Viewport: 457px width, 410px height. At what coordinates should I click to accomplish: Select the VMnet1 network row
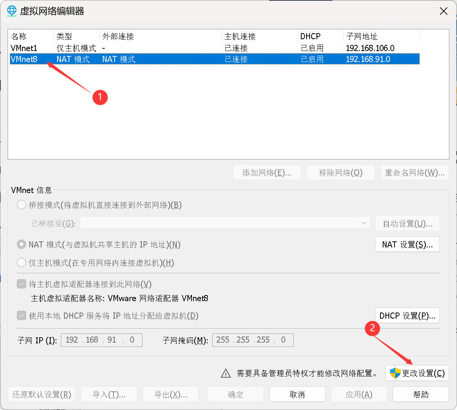point(214,48)
